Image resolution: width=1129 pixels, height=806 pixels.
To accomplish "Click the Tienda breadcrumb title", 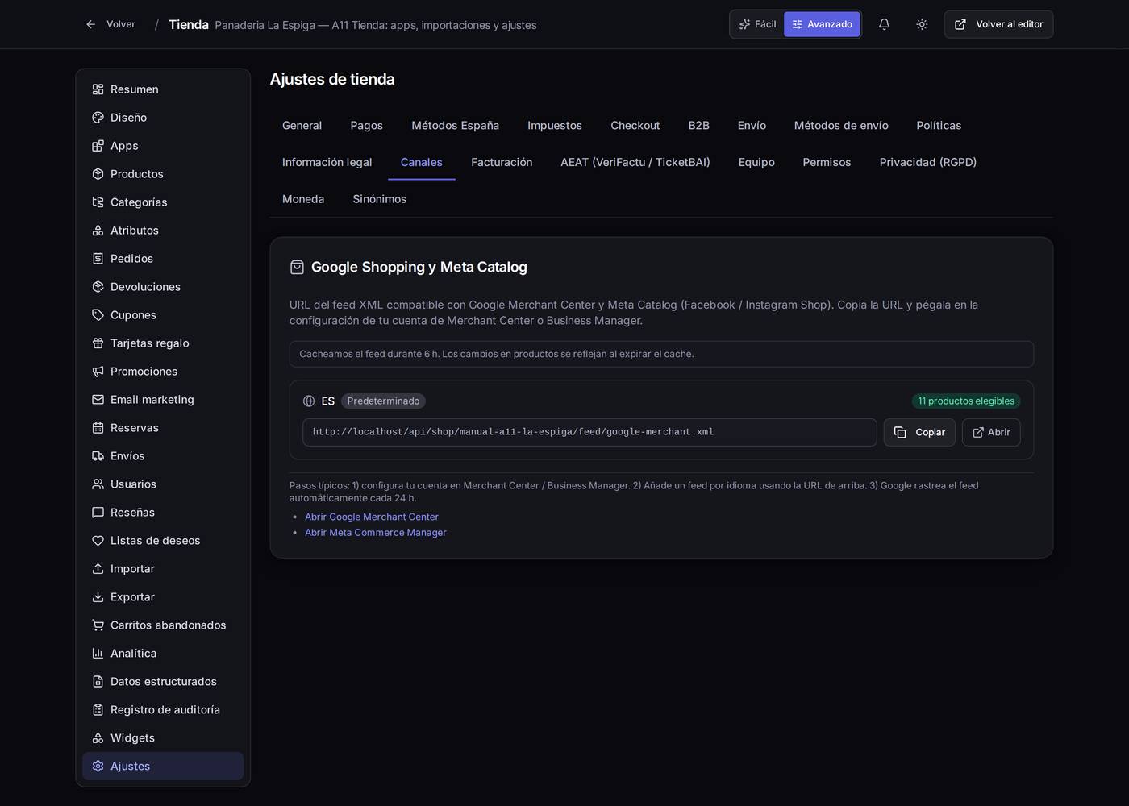I will click(x=189, y=25).
